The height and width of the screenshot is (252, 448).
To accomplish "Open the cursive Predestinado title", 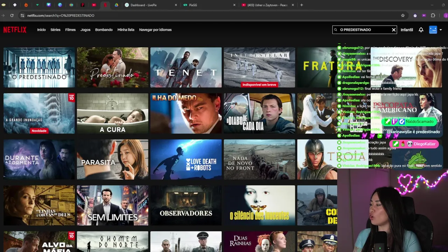I will click(x=113, y=68).
